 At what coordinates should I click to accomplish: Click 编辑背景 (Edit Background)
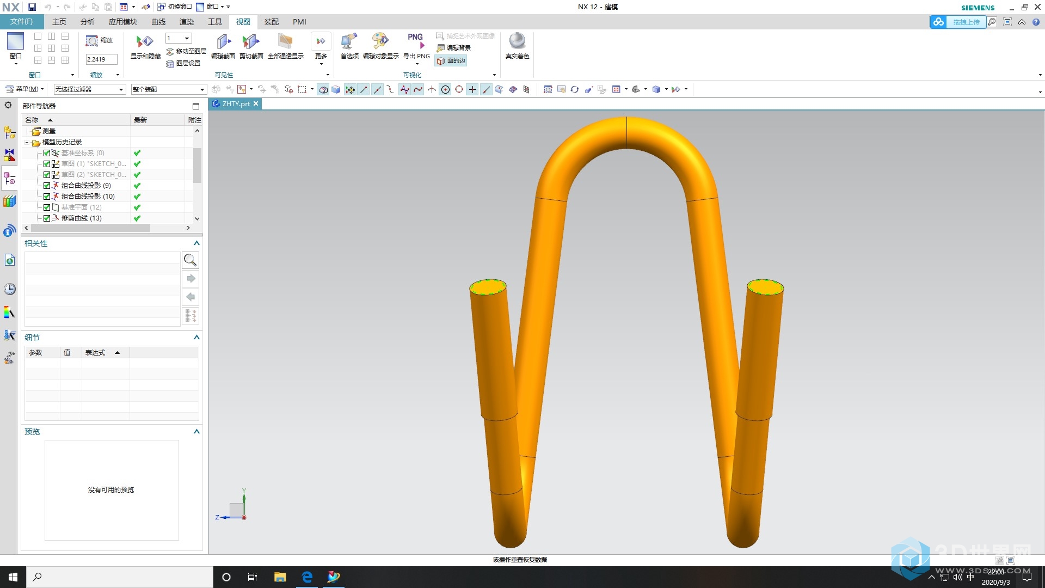(453, 48)
